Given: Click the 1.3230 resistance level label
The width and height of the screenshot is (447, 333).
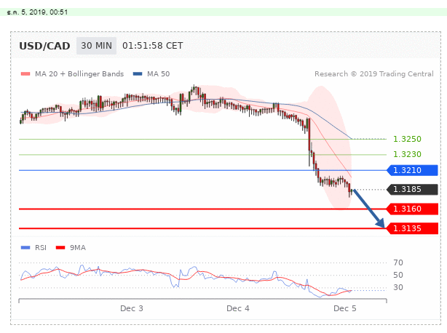Looking at the screenshot, I should pyautogui.click(x=407, y=154).
